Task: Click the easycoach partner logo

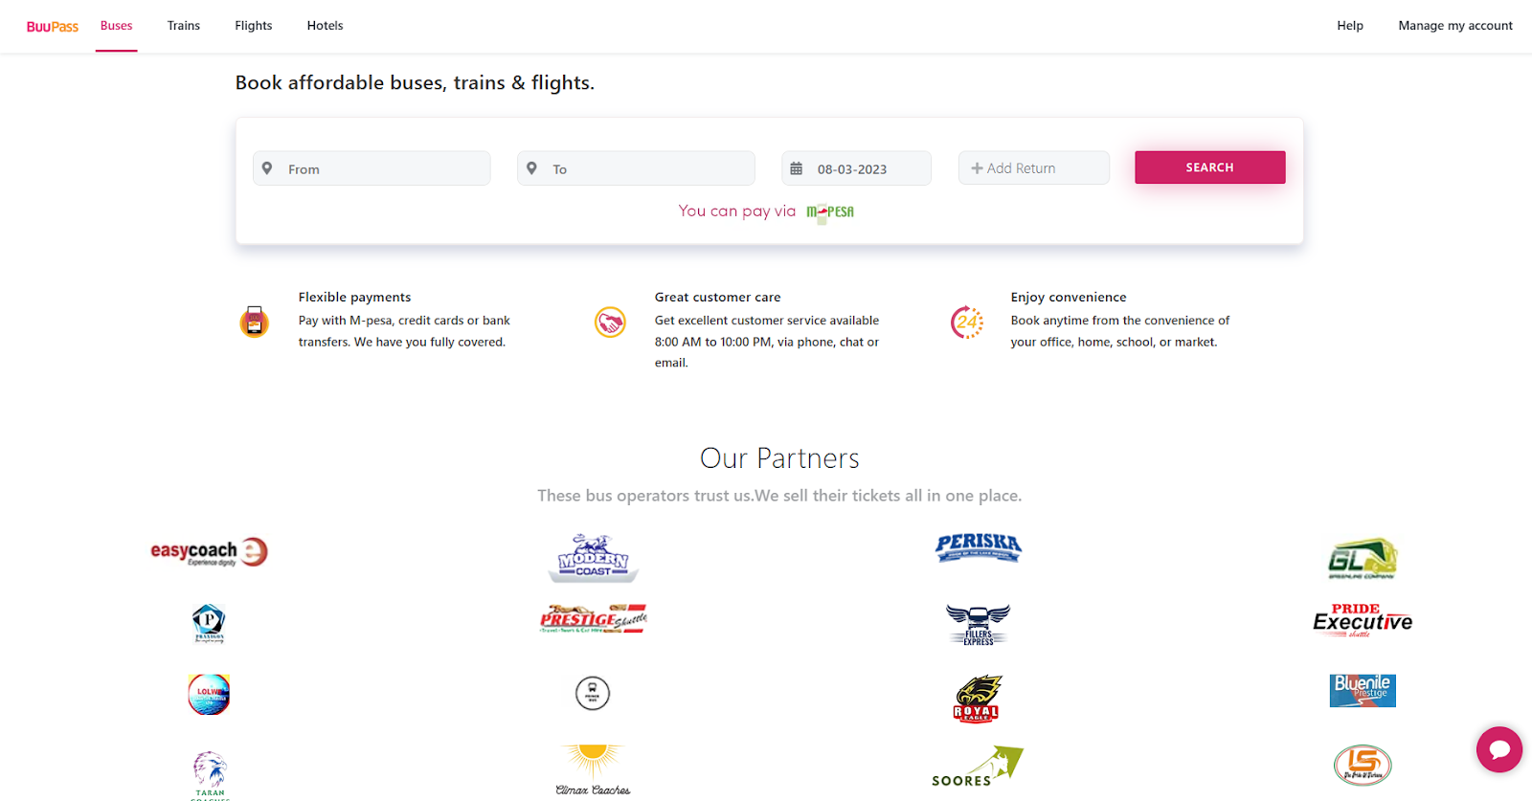Action: click(x=209, y=552)
